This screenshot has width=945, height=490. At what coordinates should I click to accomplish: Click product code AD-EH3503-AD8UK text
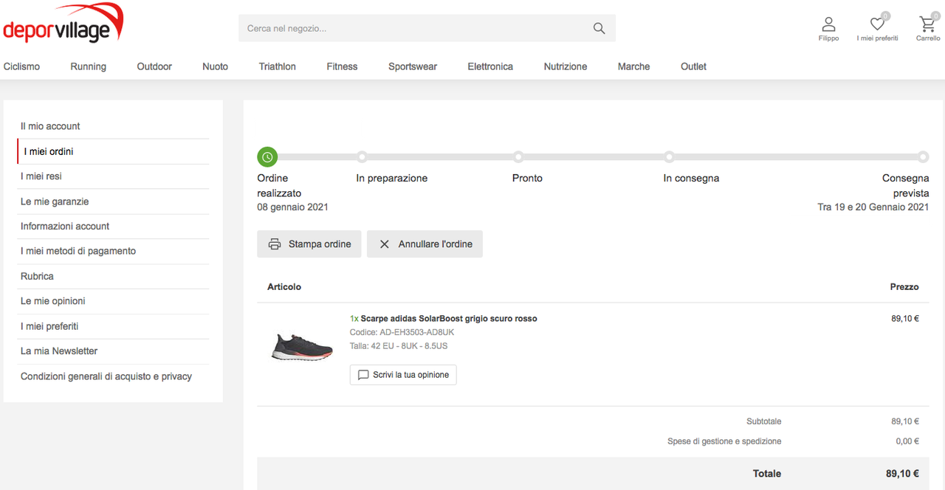[x=417, y=333]
